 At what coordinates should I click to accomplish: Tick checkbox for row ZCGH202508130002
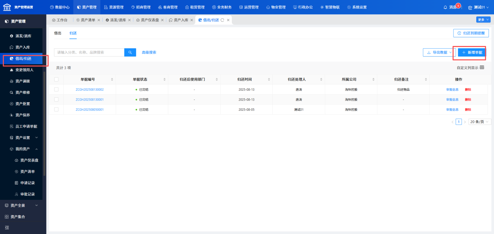pos(56,89)
